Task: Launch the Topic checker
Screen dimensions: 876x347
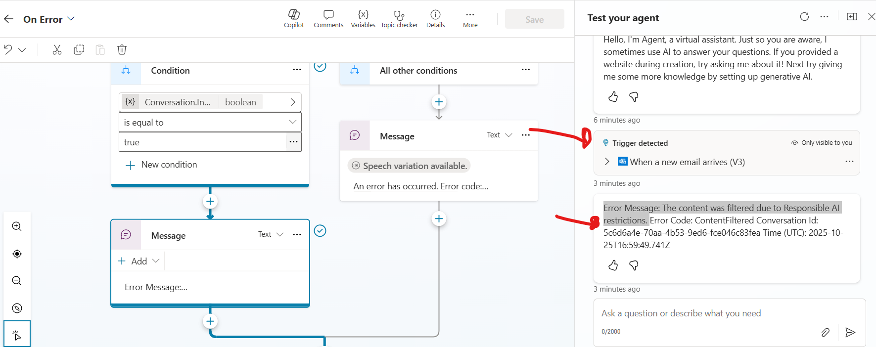Action: point(399,19)
